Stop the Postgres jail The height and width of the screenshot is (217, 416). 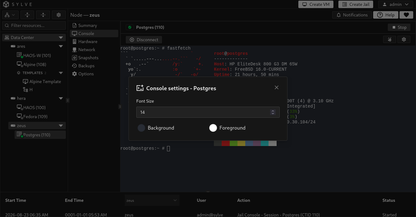click(399, 27)
